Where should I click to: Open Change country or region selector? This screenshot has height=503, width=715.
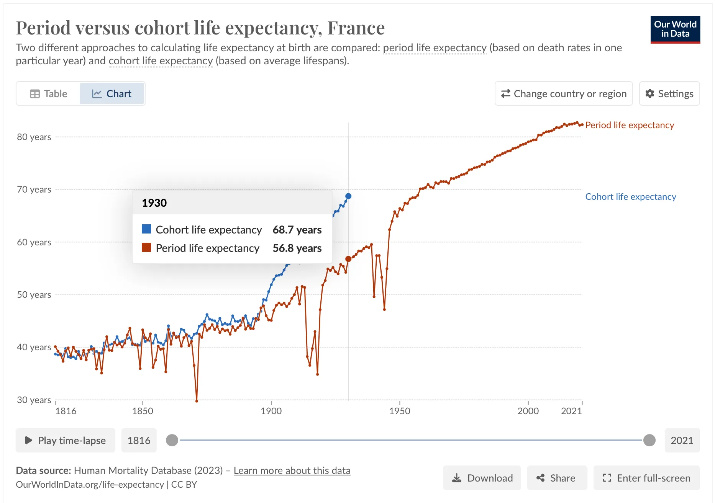point(563,93)
